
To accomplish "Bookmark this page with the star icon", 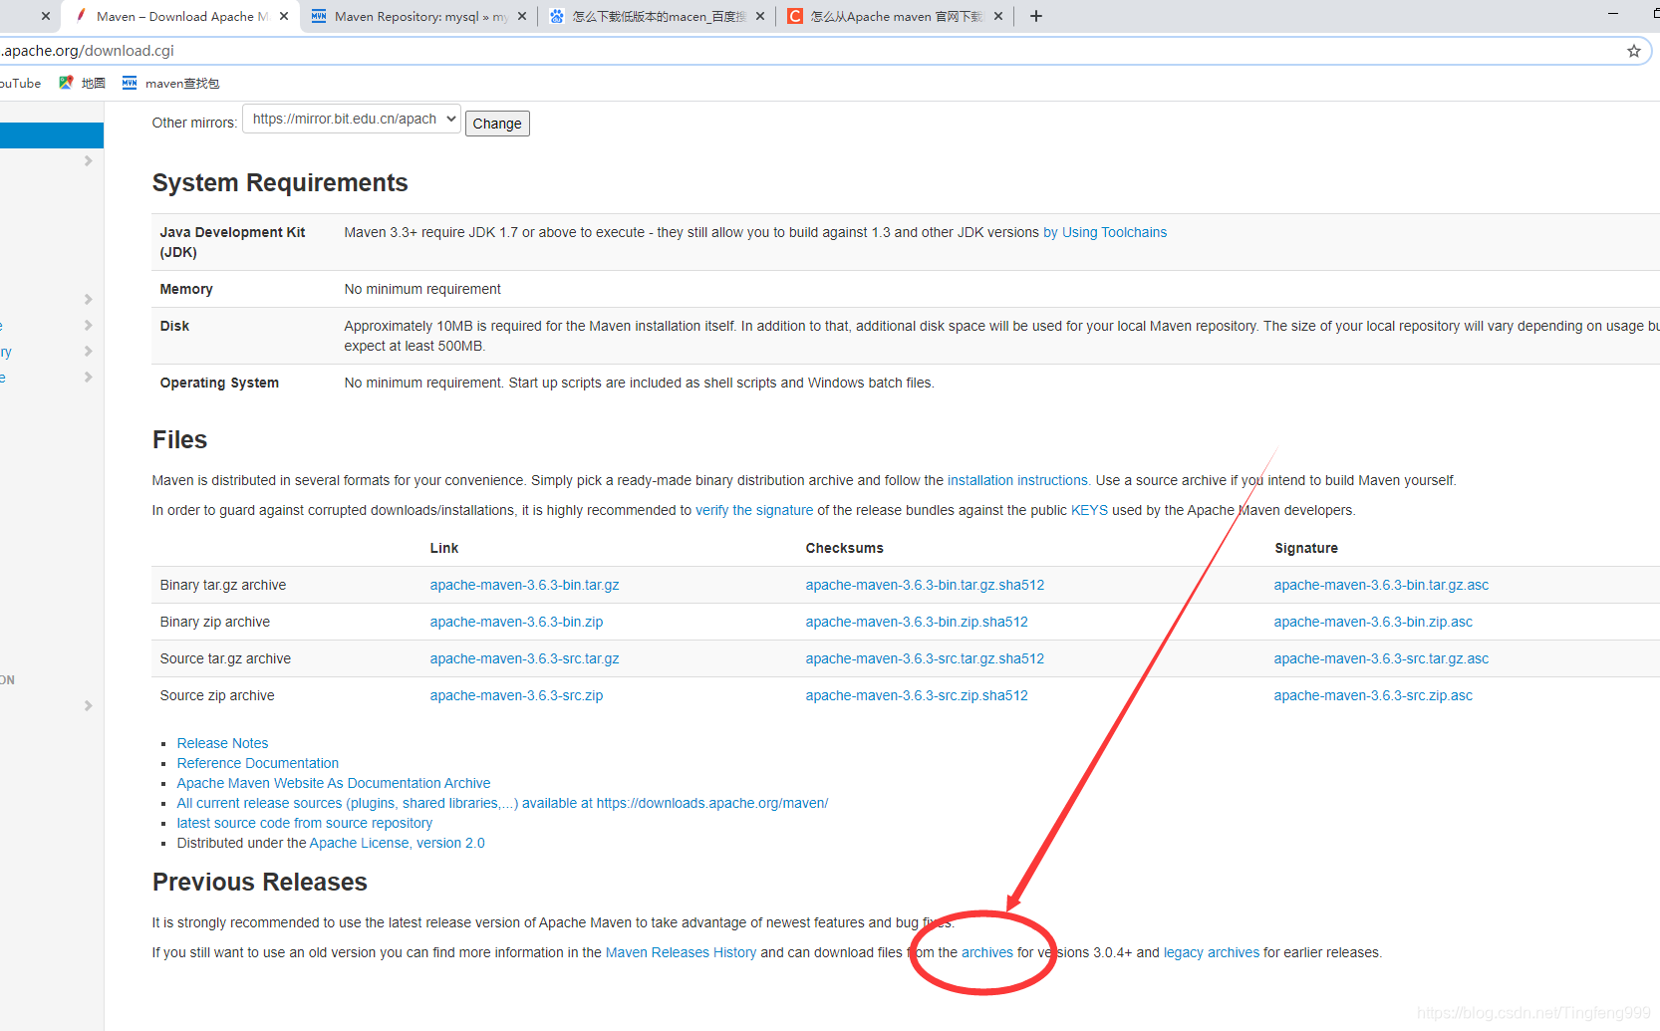I will 1634,51.
